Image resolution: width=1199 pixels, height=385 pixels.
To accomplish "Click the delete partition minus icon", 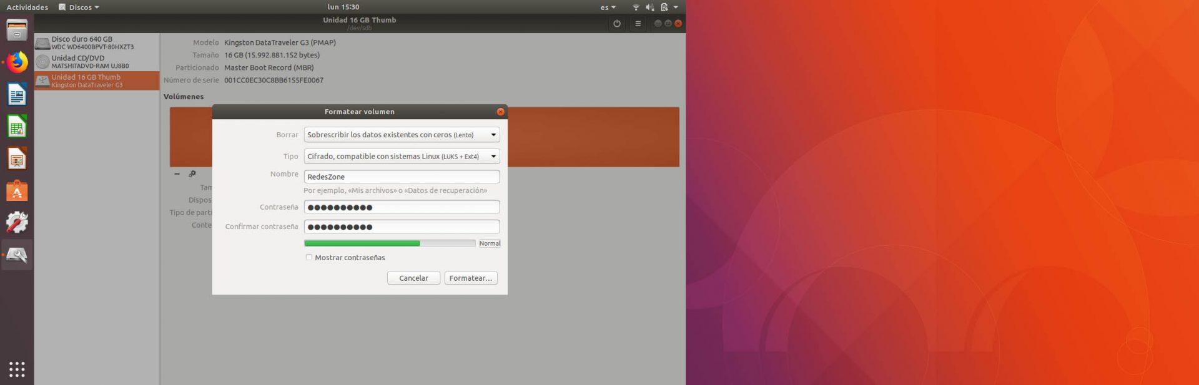I will (177, 174).
